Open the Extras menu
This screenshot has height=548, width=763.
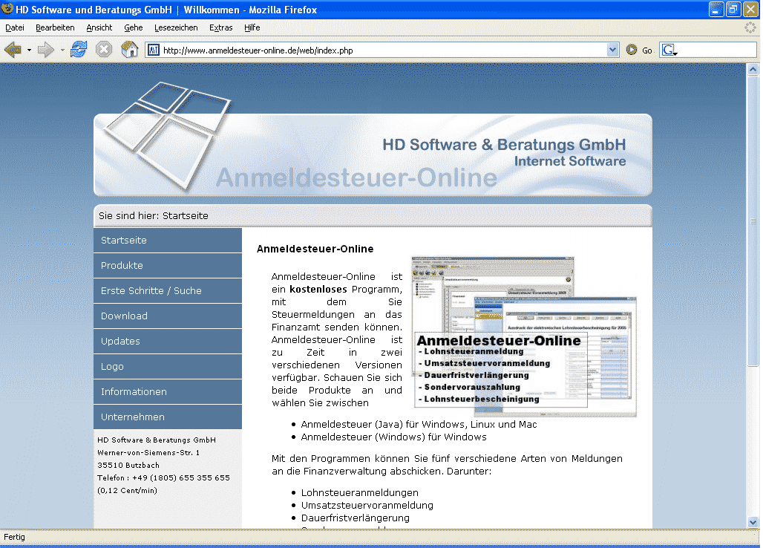(x=221, y=27)
